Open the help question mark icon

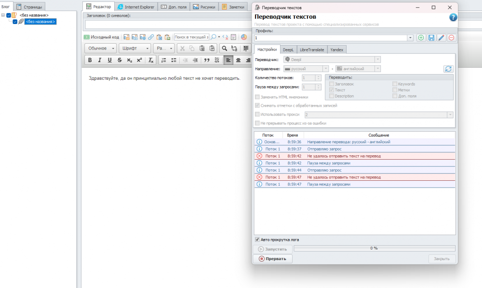tap(453, 17)
